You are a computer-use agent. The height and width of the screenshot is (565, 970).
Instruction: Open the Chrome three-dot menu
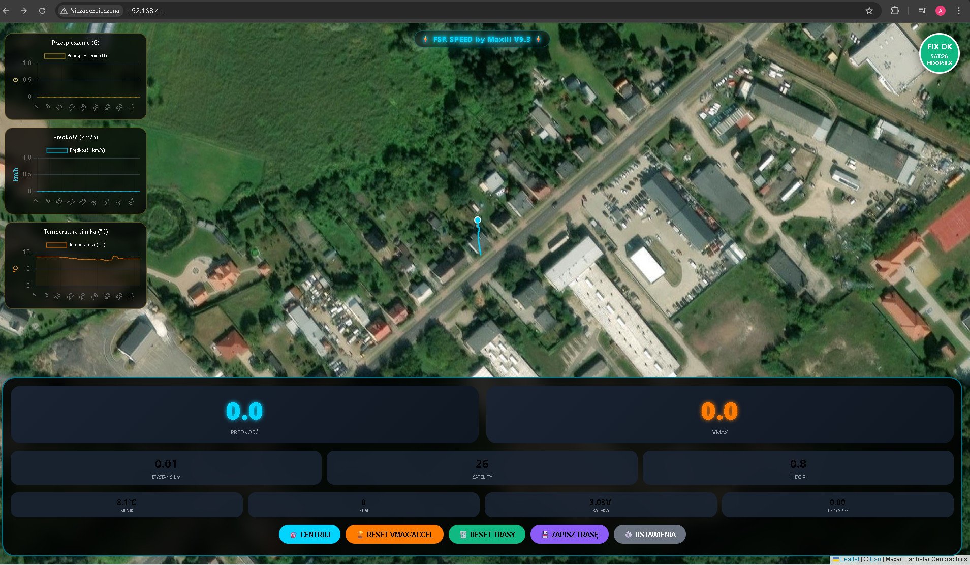[959, 11]
